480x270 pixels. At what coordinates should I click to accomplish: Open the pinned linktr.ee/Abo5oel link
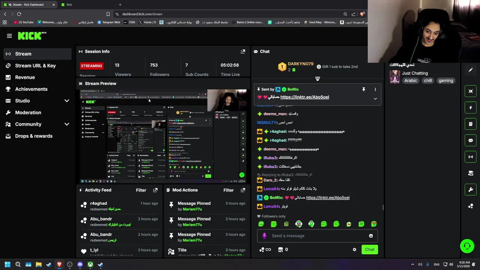[x=304, y=97]
